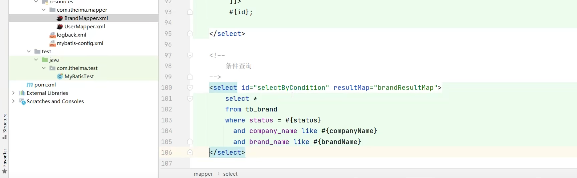Click the External Libraries icon
Screen dimensions: 577x178
pyautogui.click(x=22, y=93)
